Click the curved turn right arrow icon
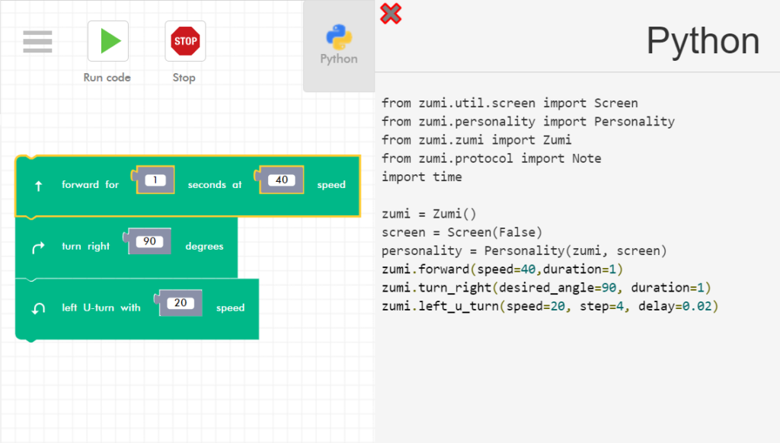This screenshot has height=443, width=780. [x=39, y=247]
